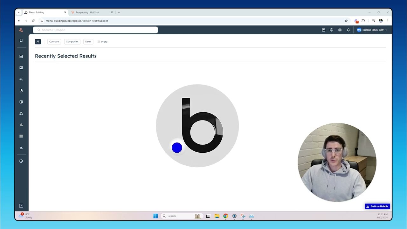Open the workspaces grid icon in sidebar
This screenshot has width=407, height=229.
click(x=21, y=56)
